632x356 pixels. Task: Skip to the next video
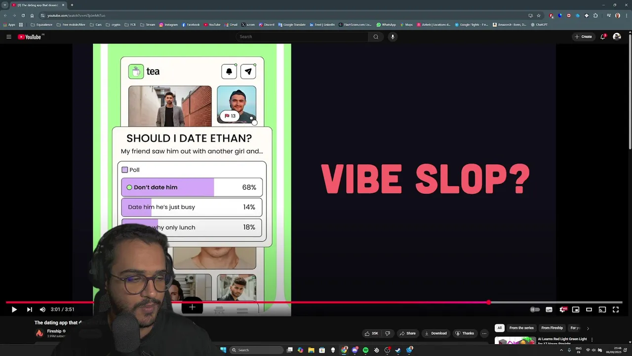(29, 310)
